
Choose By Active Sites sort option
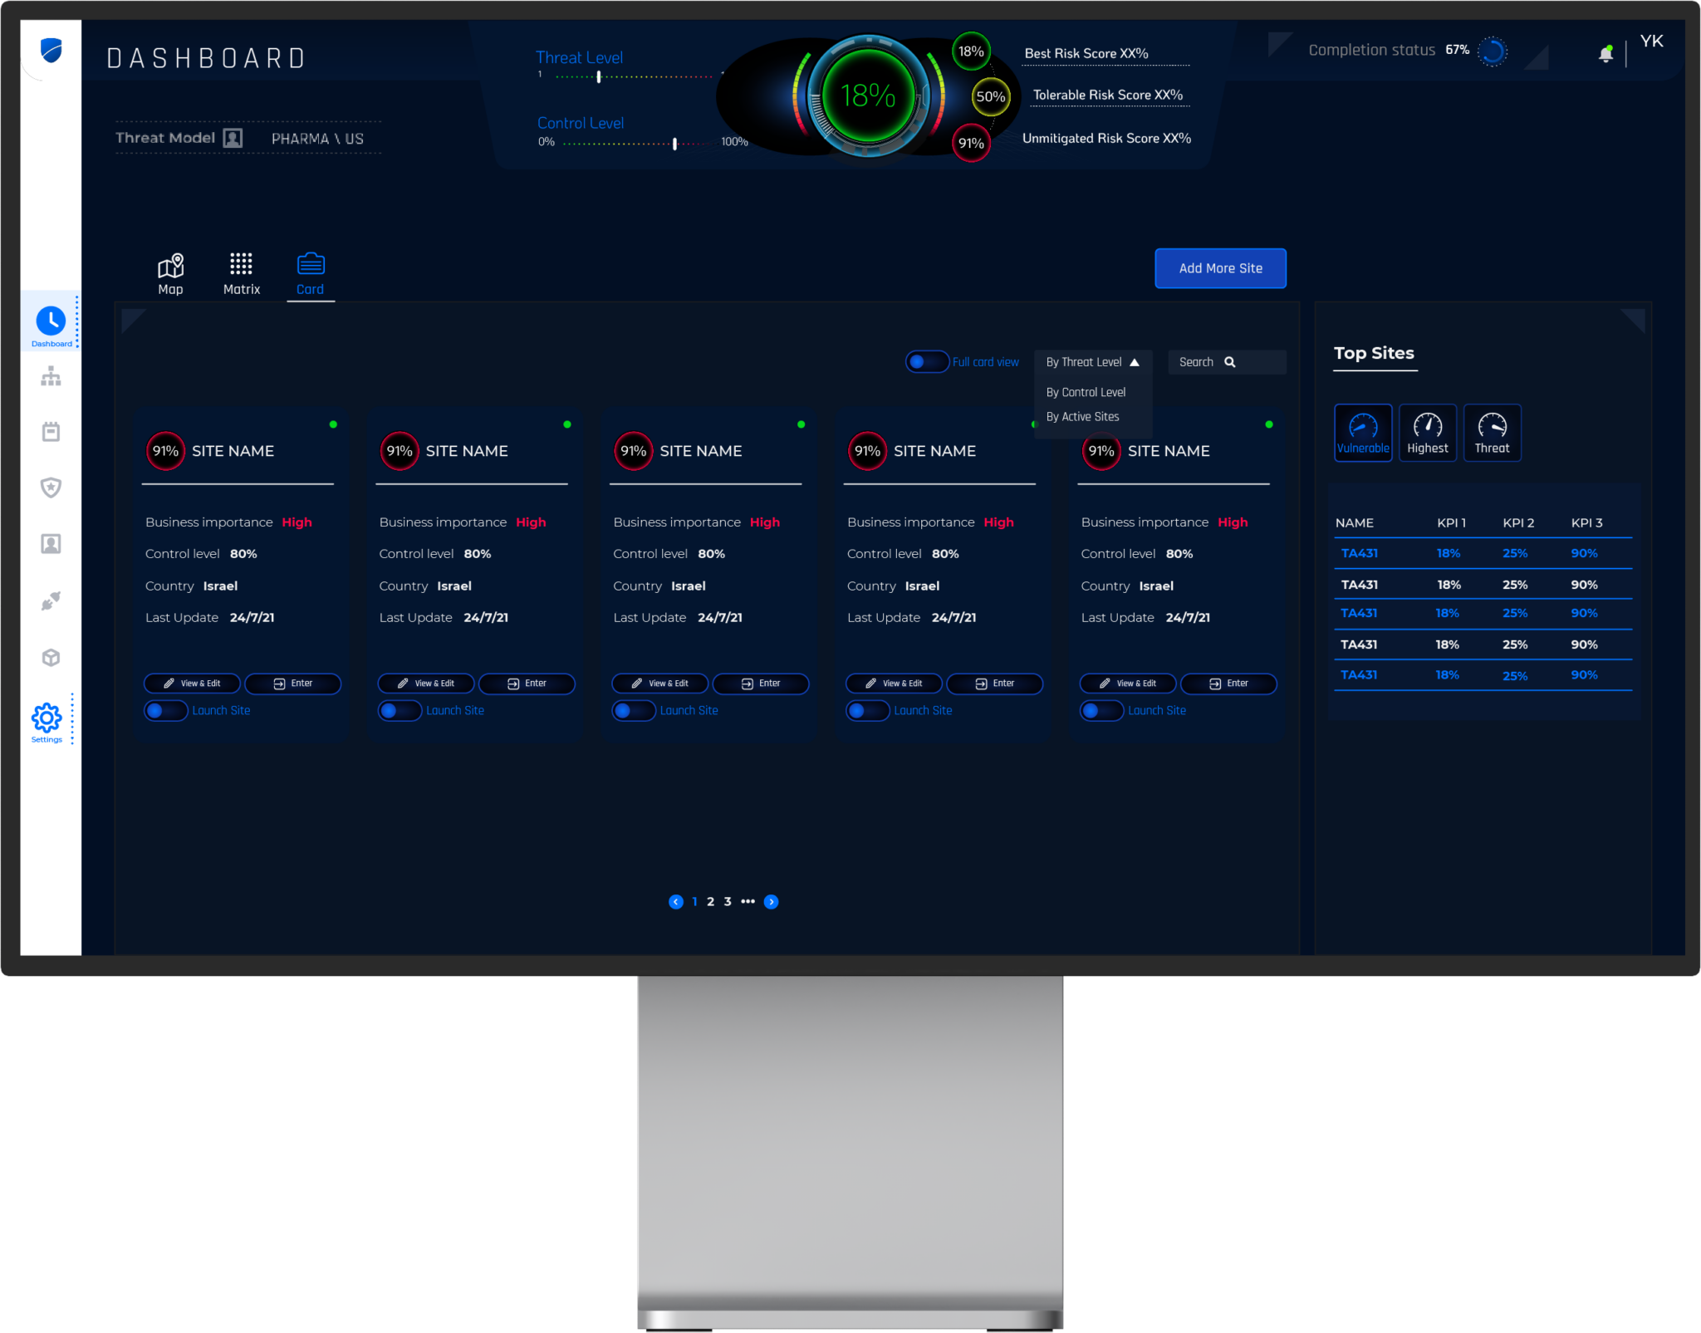tap(1082, 417)
